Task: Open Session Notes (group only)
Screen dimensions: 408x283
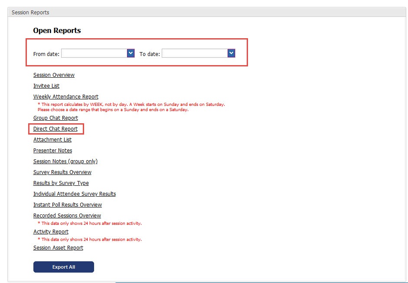Action: 65,161
